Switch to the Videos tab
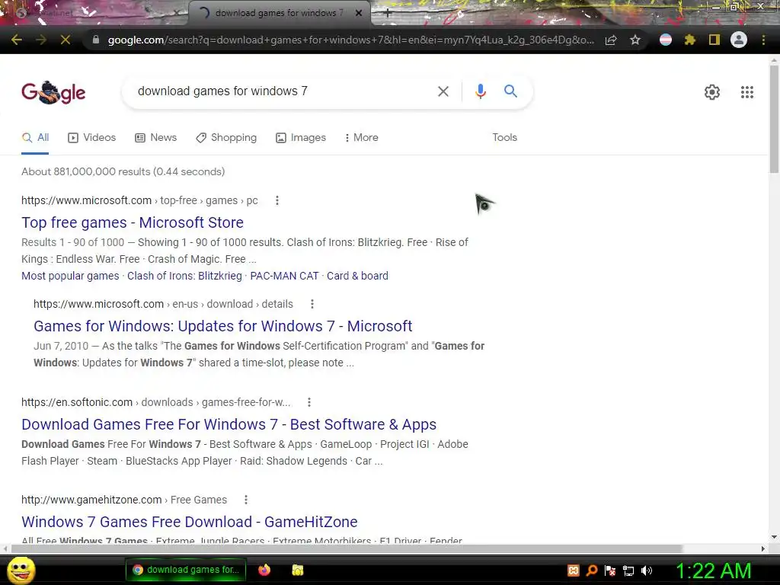Screen dimensions: 780x585 92,138
